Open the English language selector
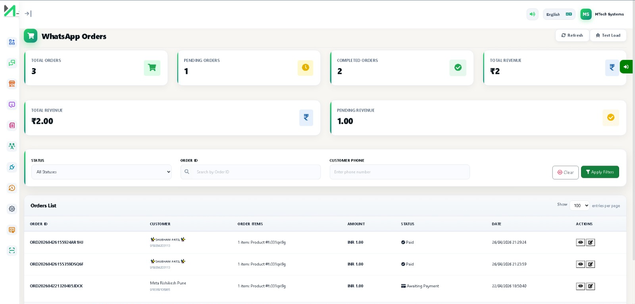Screen dimensions: 635x304 [558, 14]
